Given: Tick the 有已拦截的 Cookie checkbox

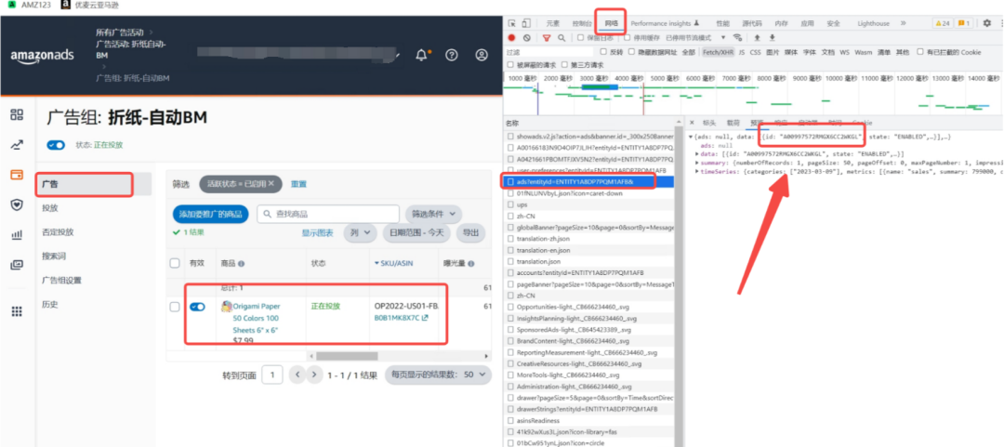Looking at the screenshot, I should [920, 52].
